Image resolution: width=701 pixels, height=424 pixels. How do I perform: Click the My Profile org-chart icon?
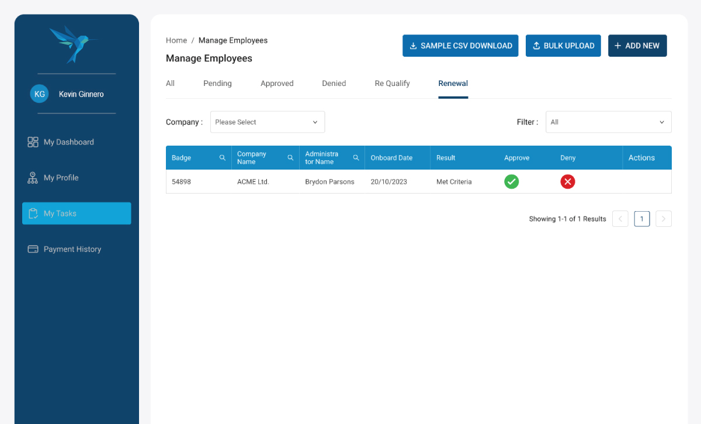33,178
